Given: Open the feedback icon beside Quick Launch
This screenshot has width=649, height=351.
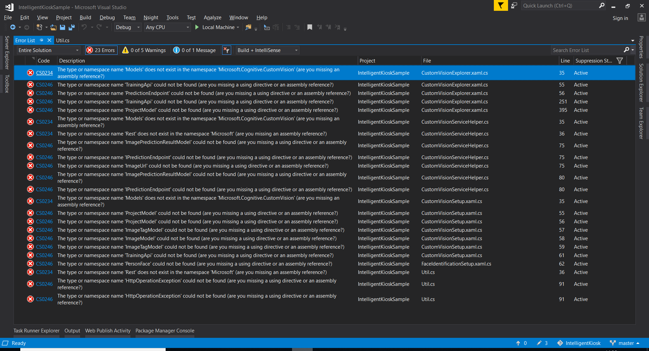Looking at the screenshot, I should pyautogui.click(x=514, y=5).
